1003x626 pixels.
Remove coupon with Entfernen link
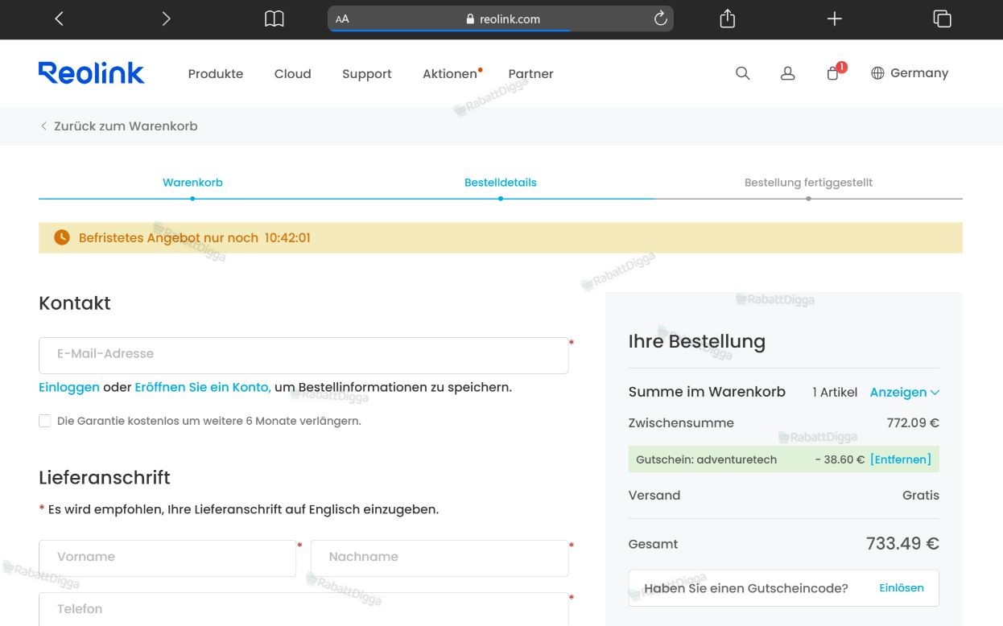(x=901, y=459)
